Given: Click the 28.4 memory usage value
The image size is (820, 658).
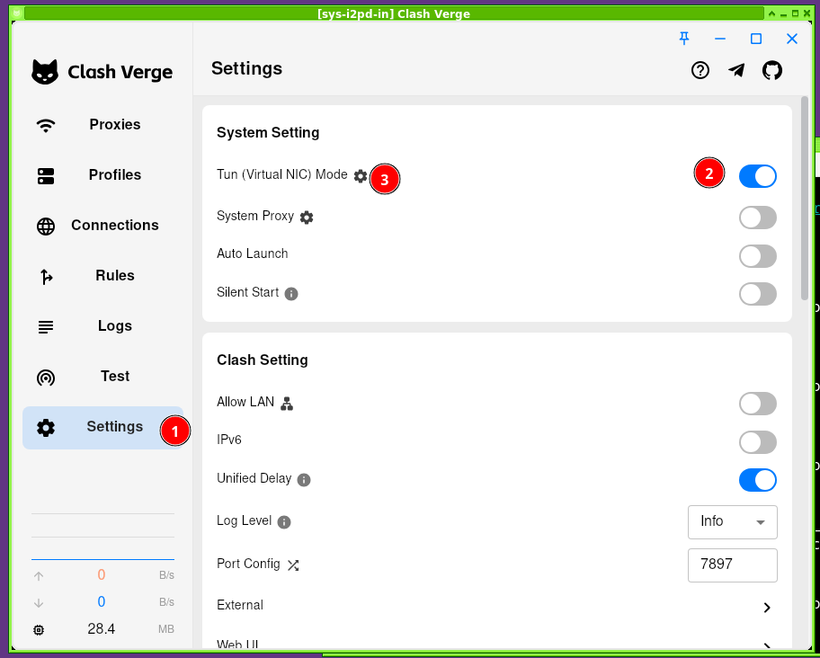Looking at the screenshot, I should tap(102, 628).
